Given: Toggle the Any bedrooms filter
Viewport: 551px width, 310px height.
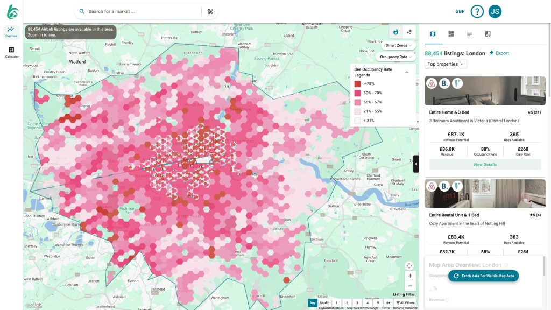Looking at the screenshot, I should pos(312,303).
